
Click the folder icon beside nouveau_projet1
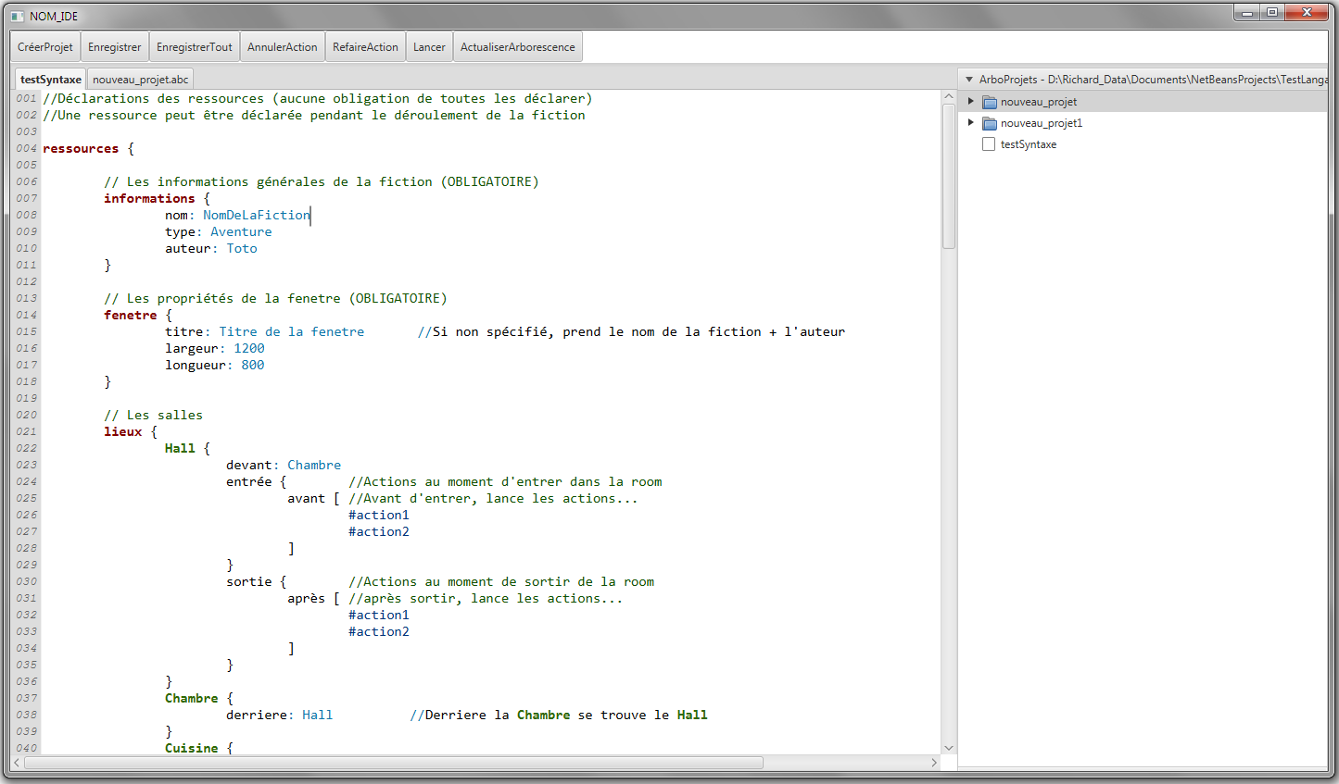pos(989,122)
